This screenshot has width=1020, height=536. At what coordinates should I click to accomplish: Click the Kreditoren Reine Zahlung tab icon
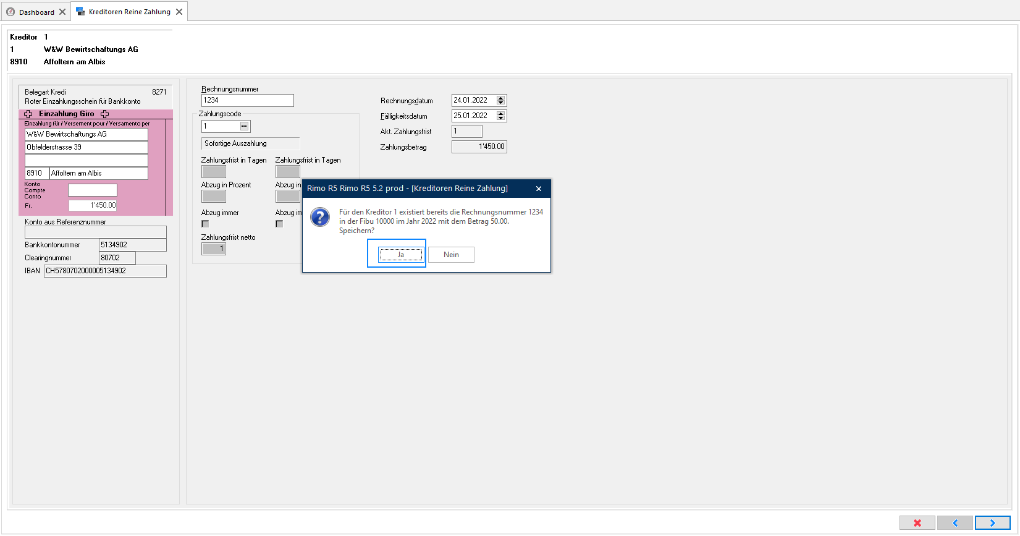pos(80,12)
